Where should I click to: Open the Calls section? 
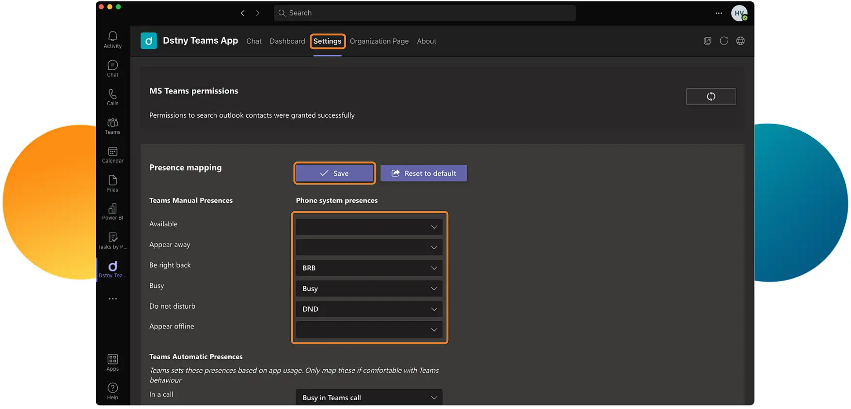click(112, 97)
